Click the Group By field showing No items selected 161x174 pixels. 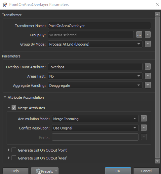tap(91, 35)
